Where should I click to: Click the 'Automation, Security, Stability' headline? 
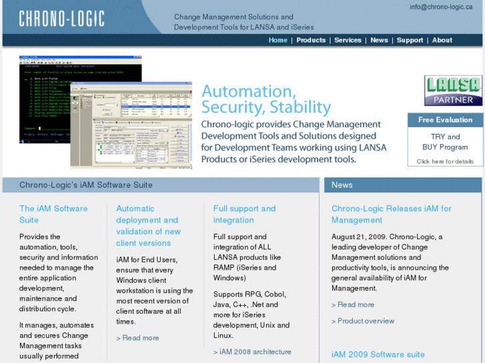(x=266, y=99)
